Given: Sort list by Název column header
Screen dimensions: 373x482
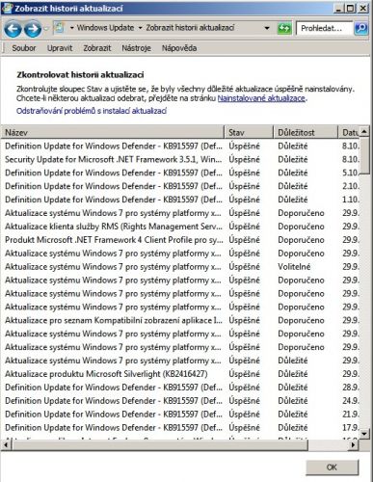Looking at the screenshot, I should 112,132.
